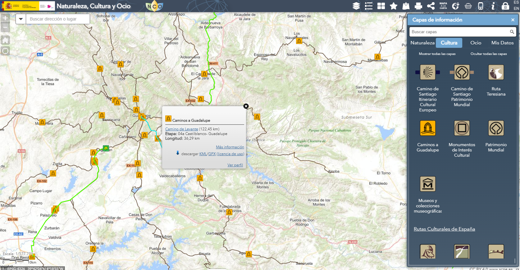The width and height of the screenshot is (520, 270).
Task: Focus the Buscar dirección o lugar field
Action: pos(58,19)
